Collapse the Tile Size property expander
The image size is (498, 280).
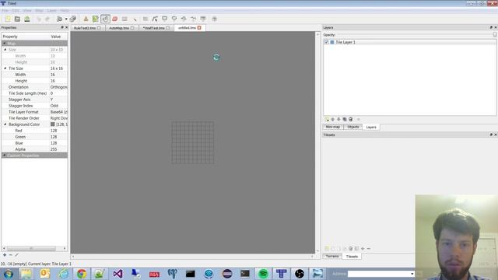coord(5,68)
